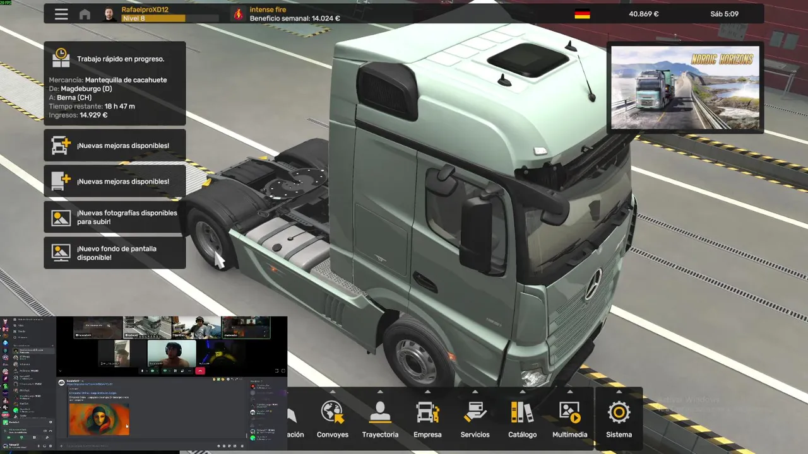Open the new photos available notification
Screen dimensions: 808x454
tap(115, 217)
